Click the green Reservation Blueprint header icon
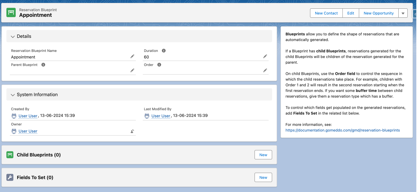Screen dimensions: 419x192 11,12
